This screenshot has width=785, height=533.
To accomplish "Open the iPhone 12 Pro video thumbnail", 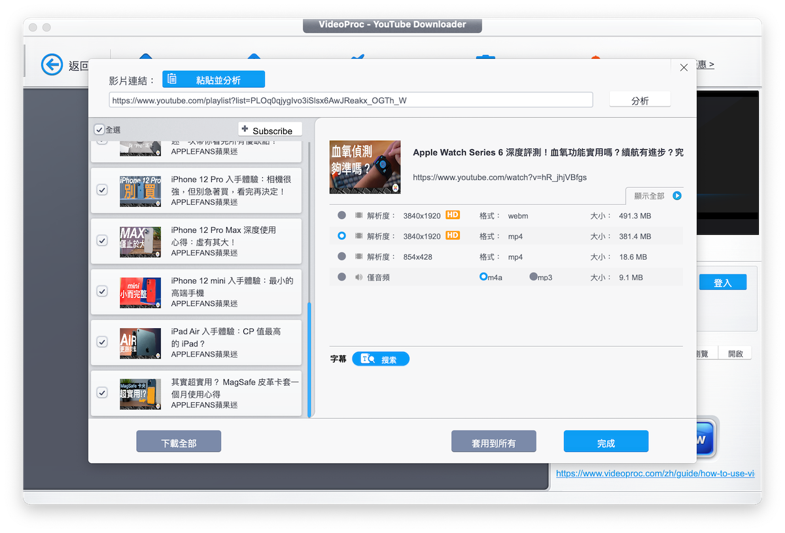I will [x=141, y=190].
